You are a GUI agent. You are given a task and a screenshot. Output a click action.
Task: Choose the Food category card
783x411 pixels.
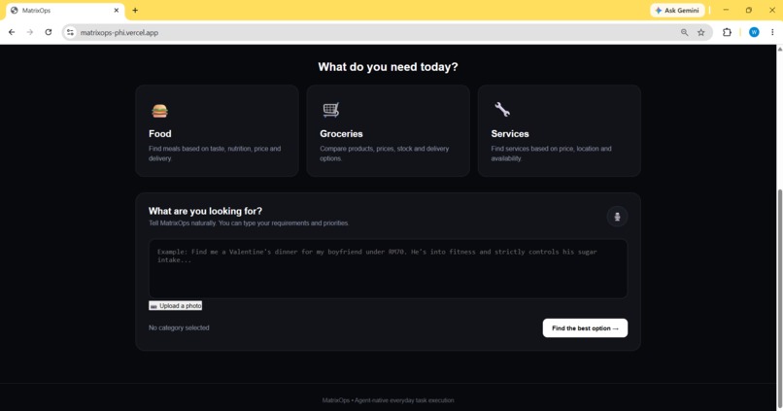pos(217,131)
